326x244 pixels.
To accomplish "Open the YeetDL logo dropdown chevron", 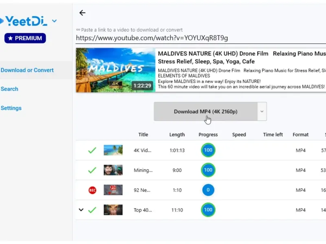I will pos(54,21).
